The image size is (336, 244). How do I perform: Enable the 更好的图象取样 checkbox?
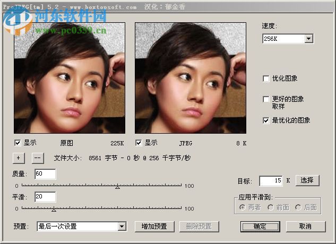pyautogui.click(x=266, y=99)
